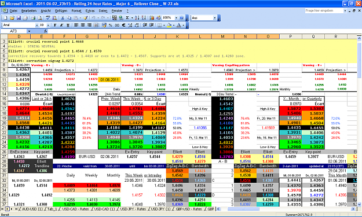This screenshot has width=362, height=217.
Task: Save the workbook with floppy disk icon
Action: click(19, 18)
